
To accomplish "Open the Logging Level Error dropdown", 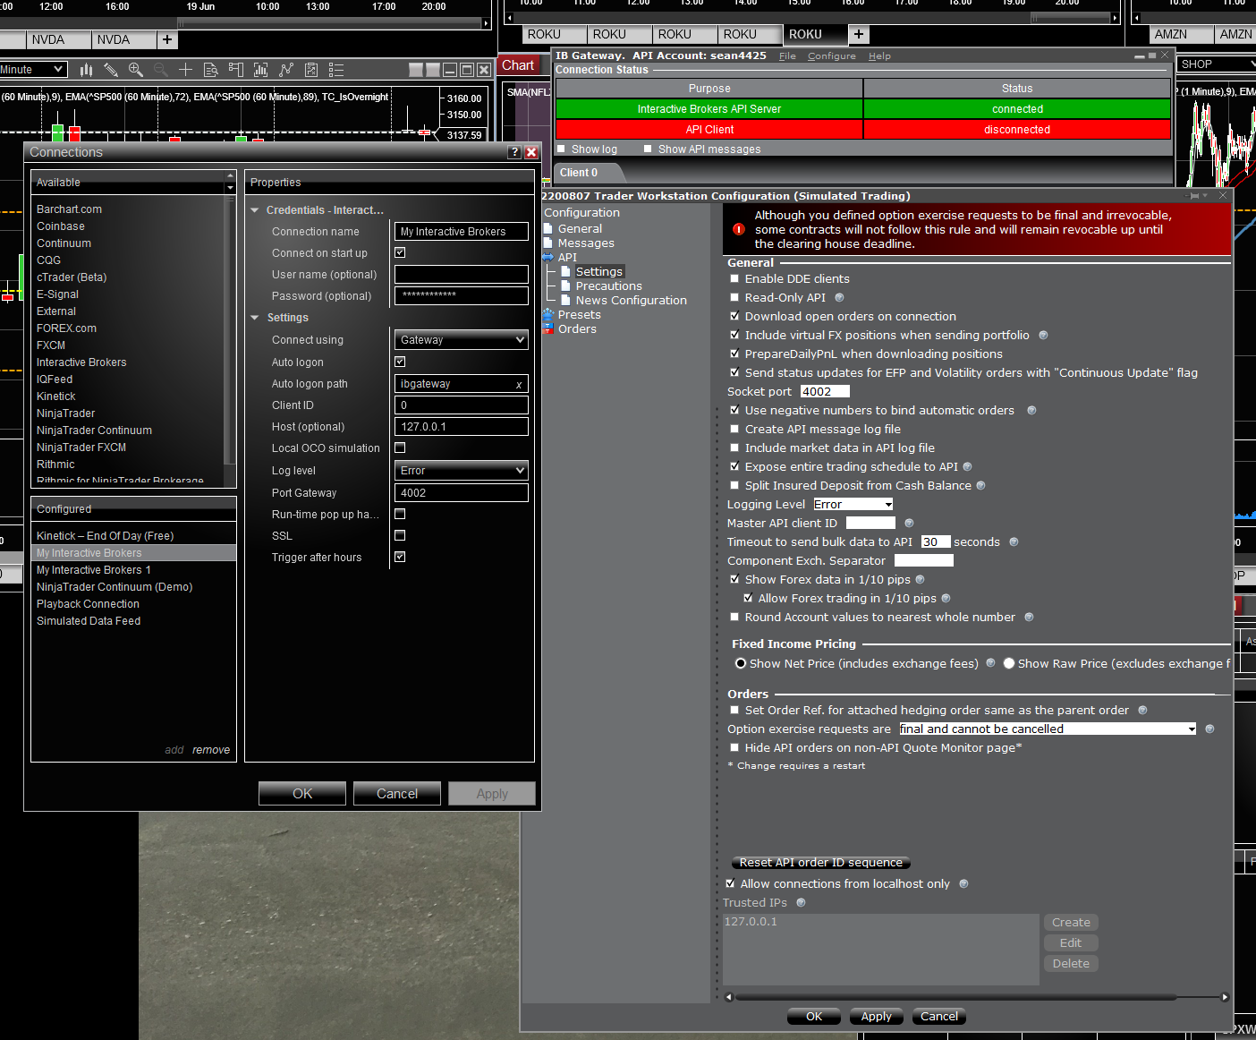I will 853,505.
